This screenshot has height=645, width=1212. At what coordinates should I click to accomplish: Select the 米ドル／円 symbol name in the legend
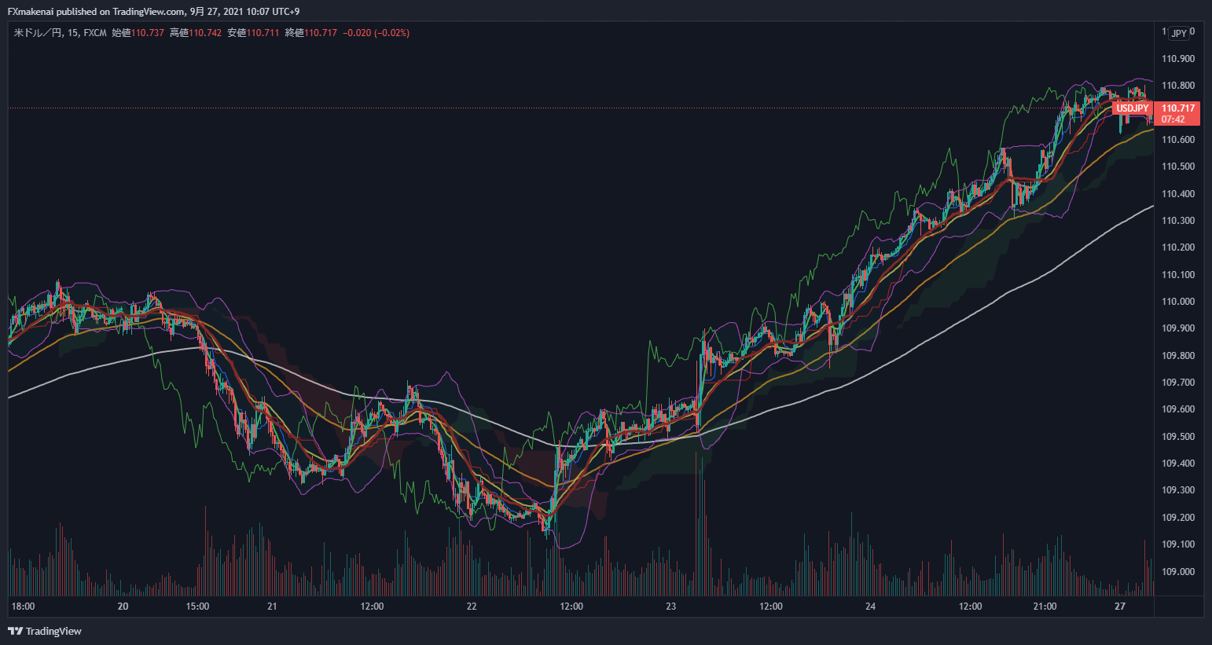(38, 33)
